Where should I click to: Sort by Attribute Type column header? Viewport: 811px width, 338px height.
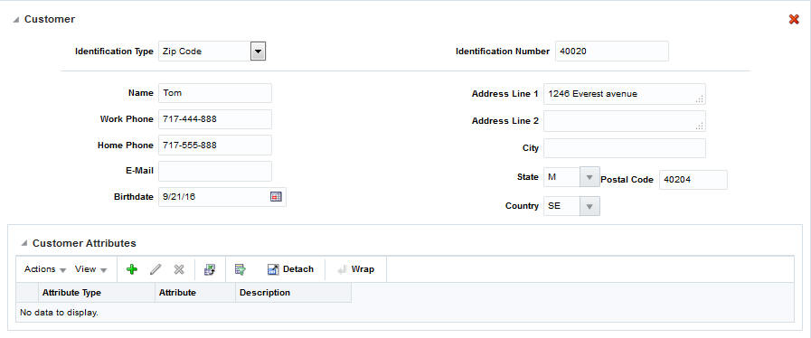point(96,293)
